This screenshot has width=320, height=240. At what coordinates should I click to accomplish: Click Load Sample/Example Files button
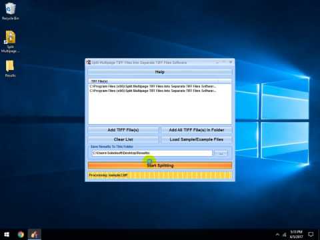pyautogui.click(x=197, y=139)
